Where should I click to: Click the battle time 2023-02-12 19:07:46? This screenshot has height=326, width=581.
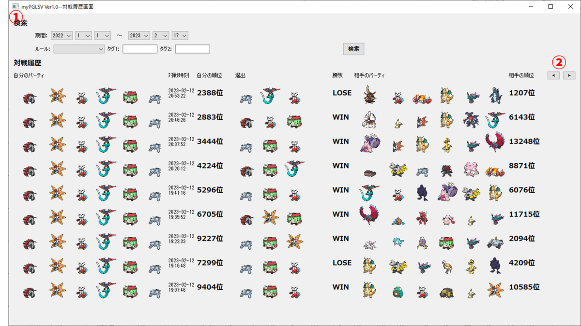pos(181,287)
